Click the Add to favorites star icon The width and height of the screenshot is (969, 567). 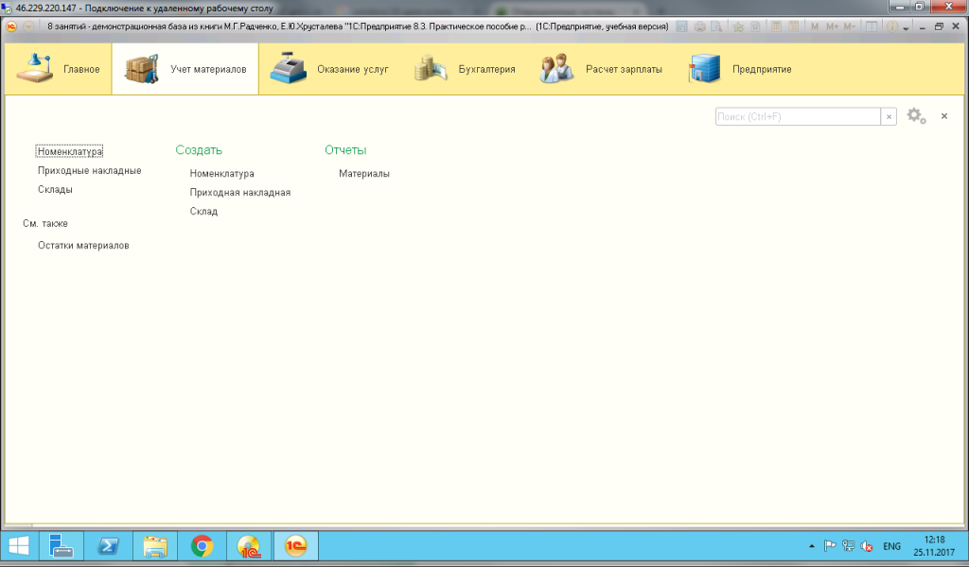738,26
